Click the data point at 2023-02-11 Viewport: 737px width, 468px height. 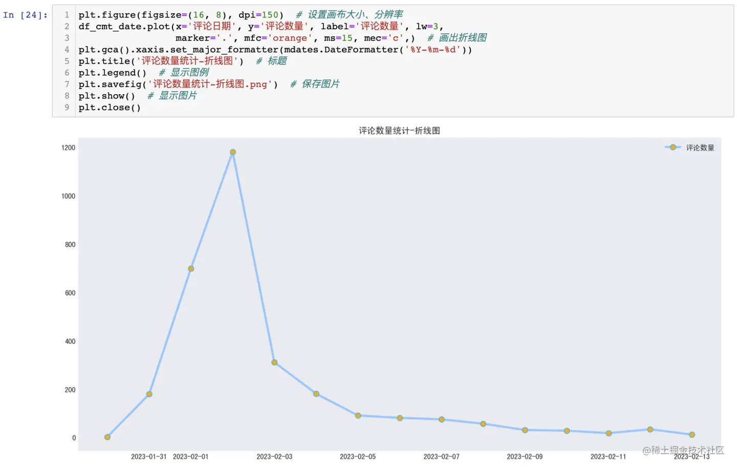pyautogui.click(x=609, y=433)
